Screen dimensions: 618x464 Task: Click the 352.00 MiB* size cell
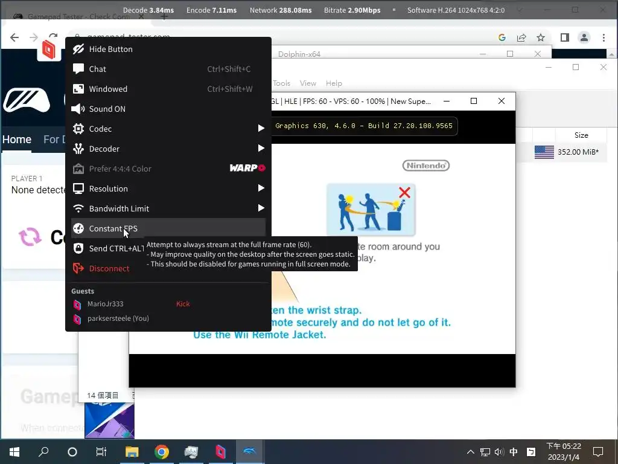click(x=578, y=152)
